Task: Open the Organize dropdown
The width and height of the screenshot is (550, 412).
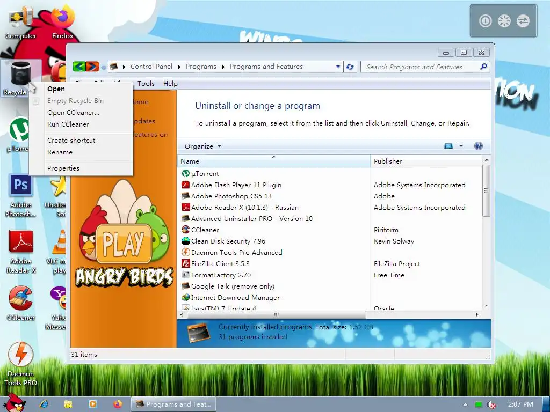Action: coord(203,146)
